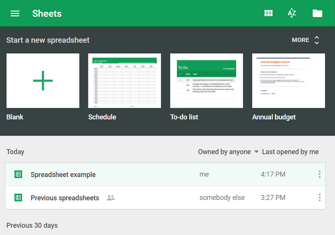The width and height of the screenshot is (335, 235).
Task: Click the sheet icon for Spreadsheet example
Action: coord(18,174)
